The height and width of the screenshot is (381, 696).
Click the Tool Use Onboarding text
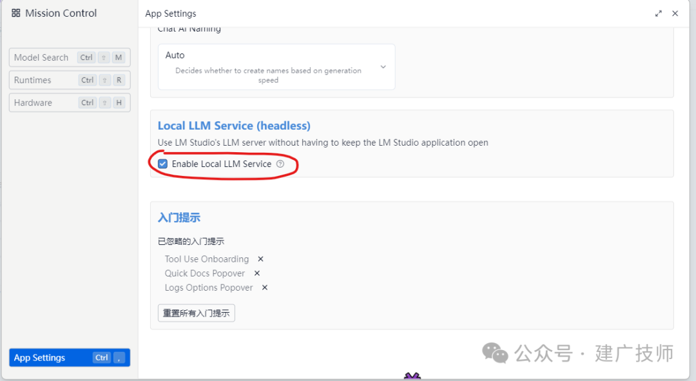(x=207, y=259)
